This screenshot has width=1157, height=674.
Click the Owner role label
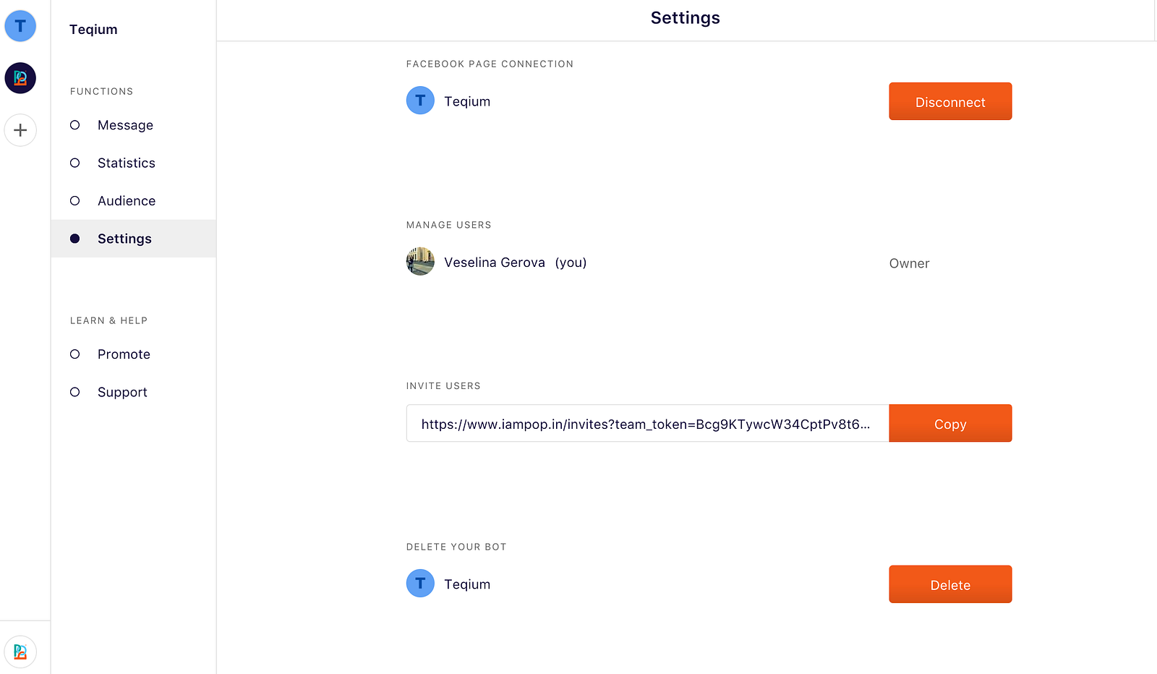click(x=909, y=264)
